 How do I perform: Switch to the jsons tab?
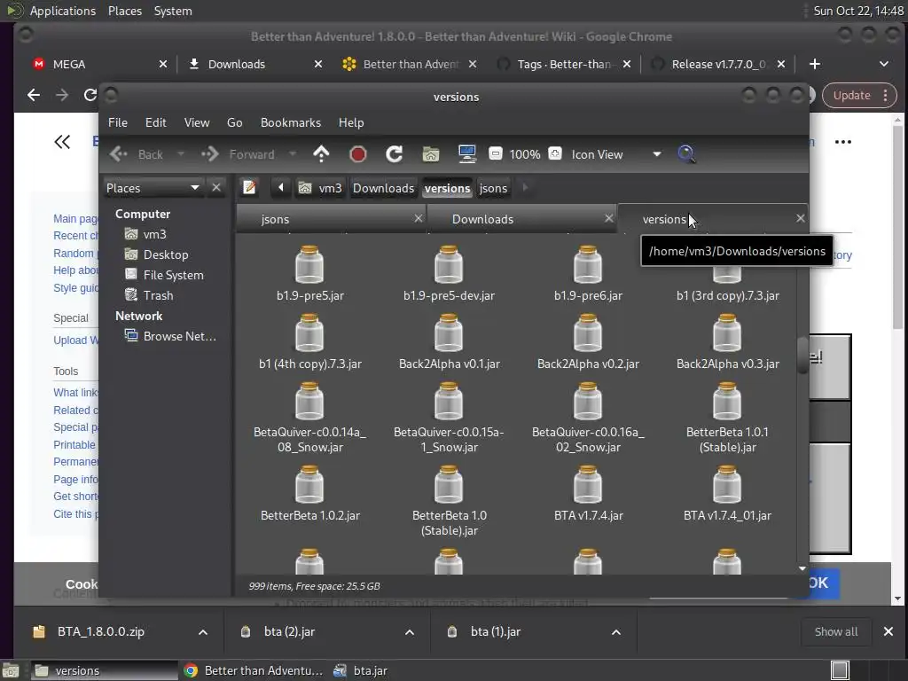276,219
